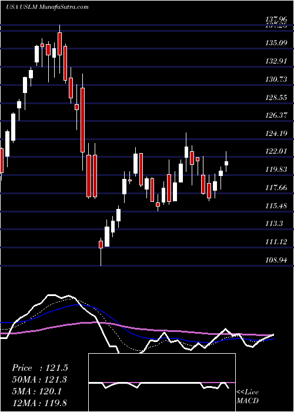This screenshot has width=294, height=412.
Task: Click the '12MA : 119.8' readout
Action: (x=39, y=404)
